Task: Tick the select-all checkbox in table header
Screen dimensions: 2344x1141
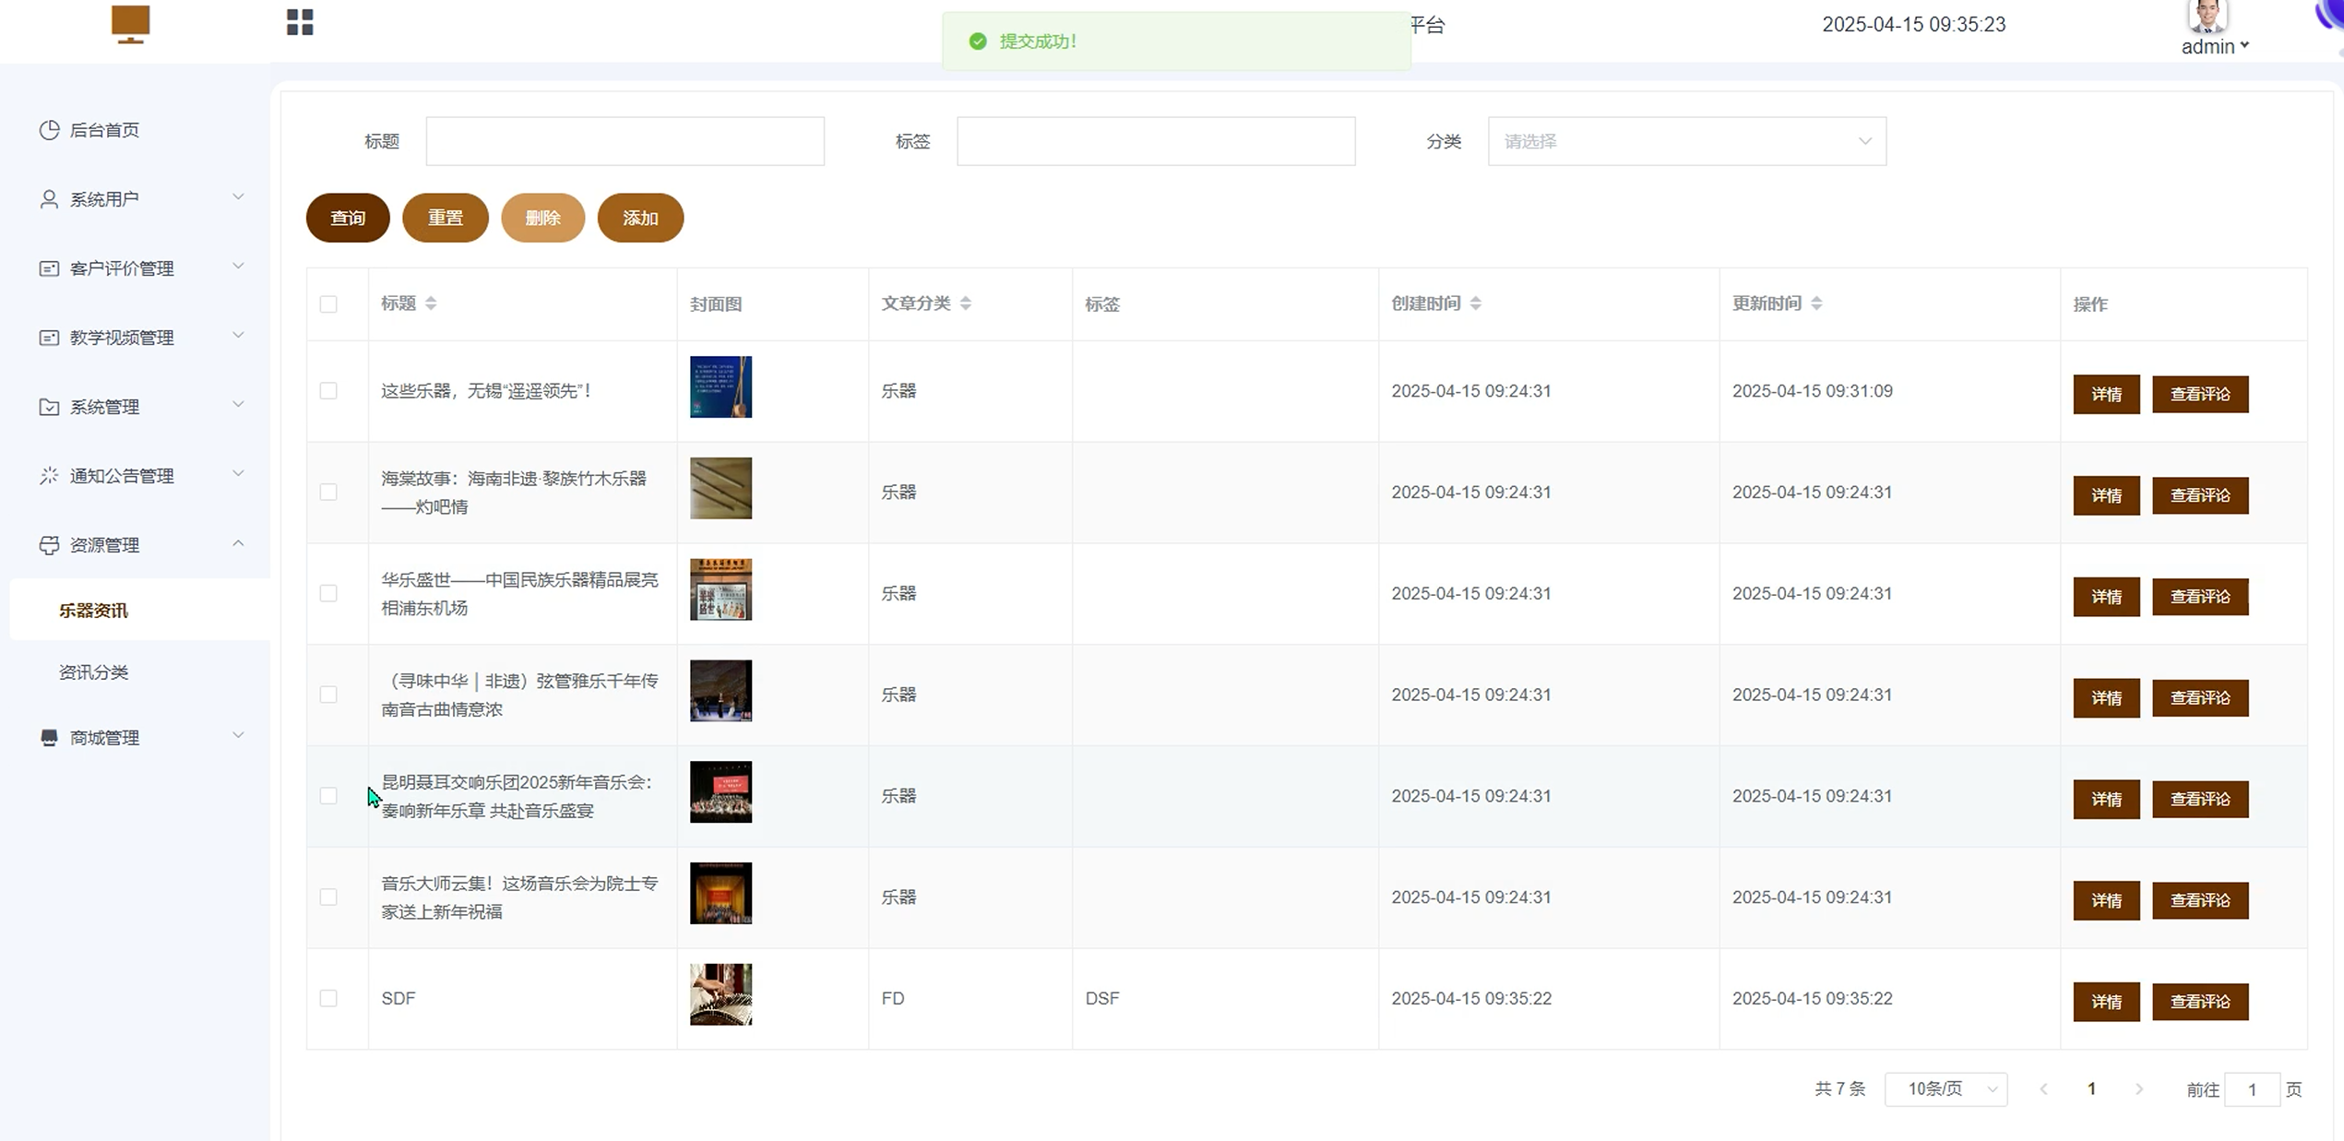Action: 328,304
